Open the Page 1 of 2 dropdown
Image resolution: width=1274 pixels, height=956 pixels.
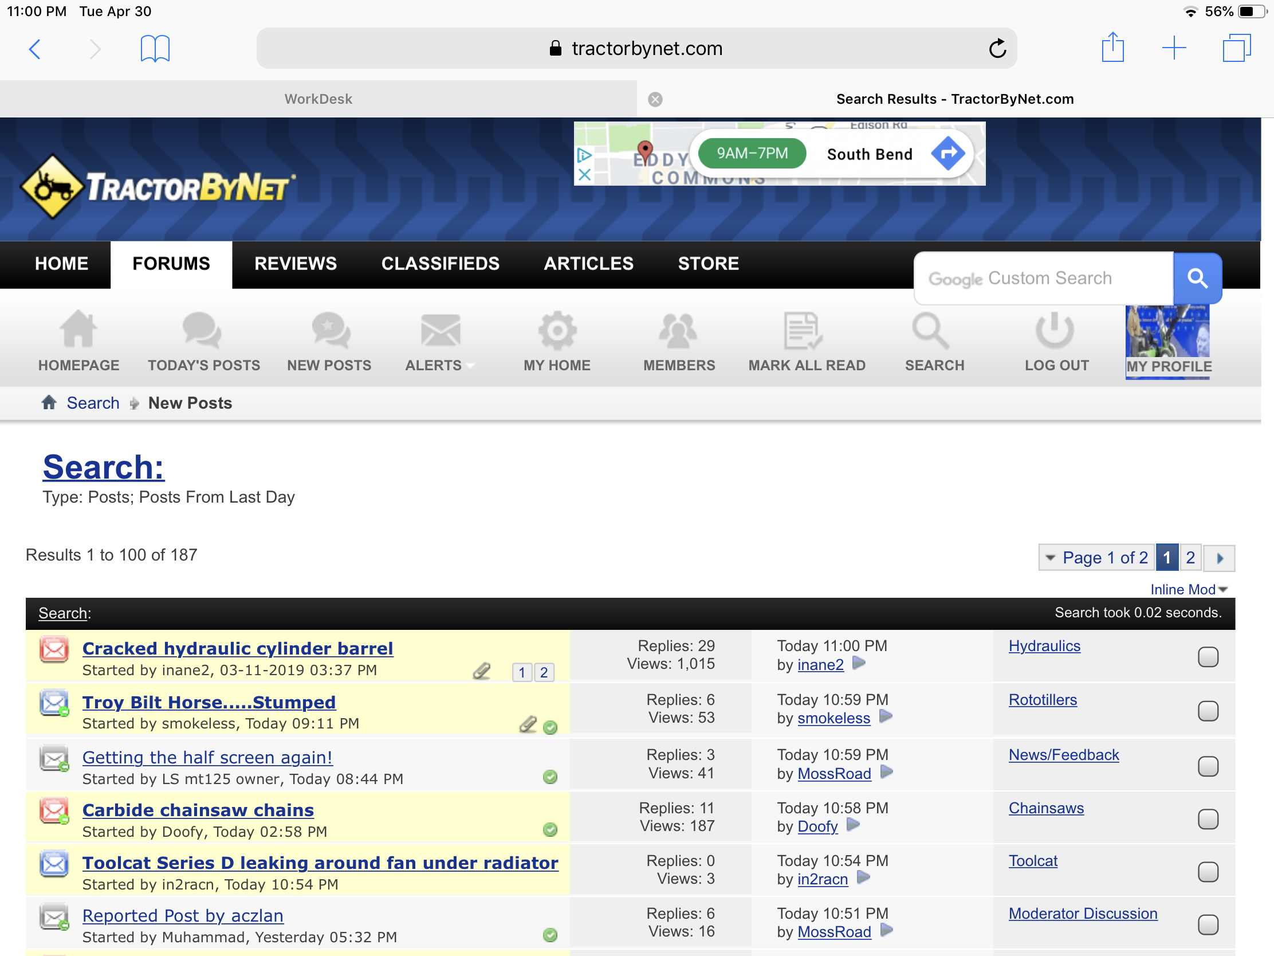[1096, 558]
